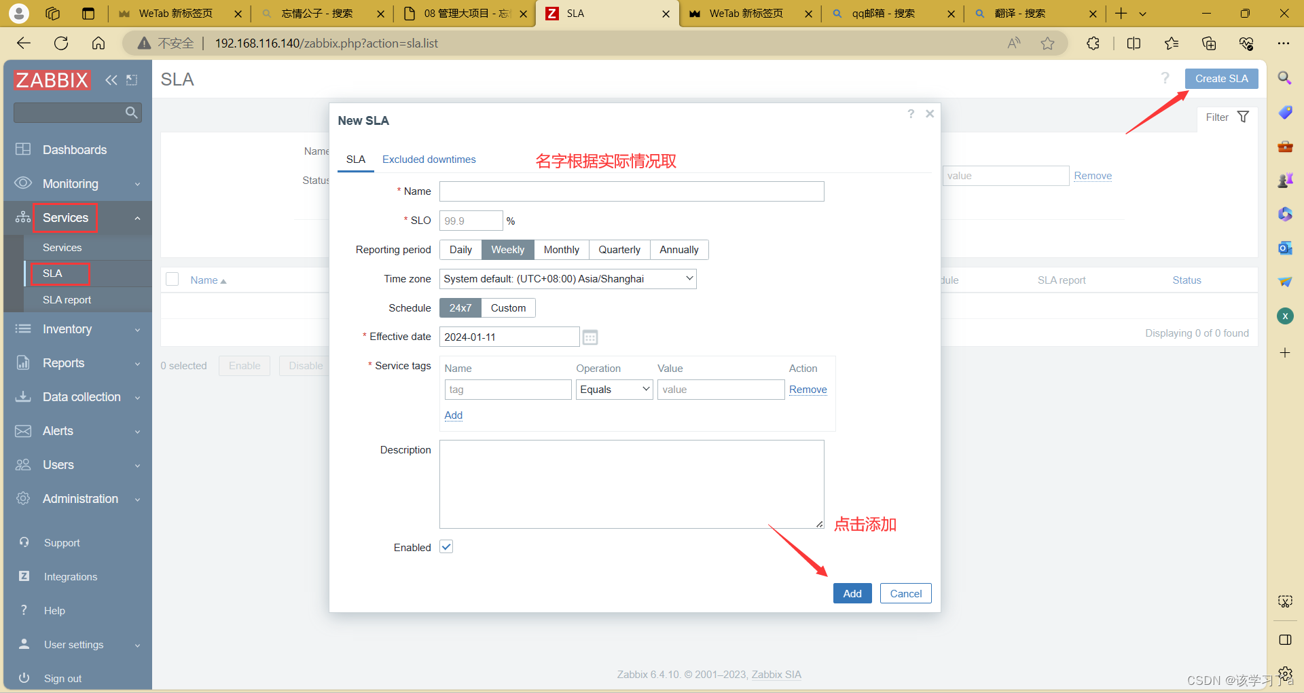Click the sidebar search magnifier icon
The height and width of the screenshot is (693, 1304).
[x=132, y=112]
